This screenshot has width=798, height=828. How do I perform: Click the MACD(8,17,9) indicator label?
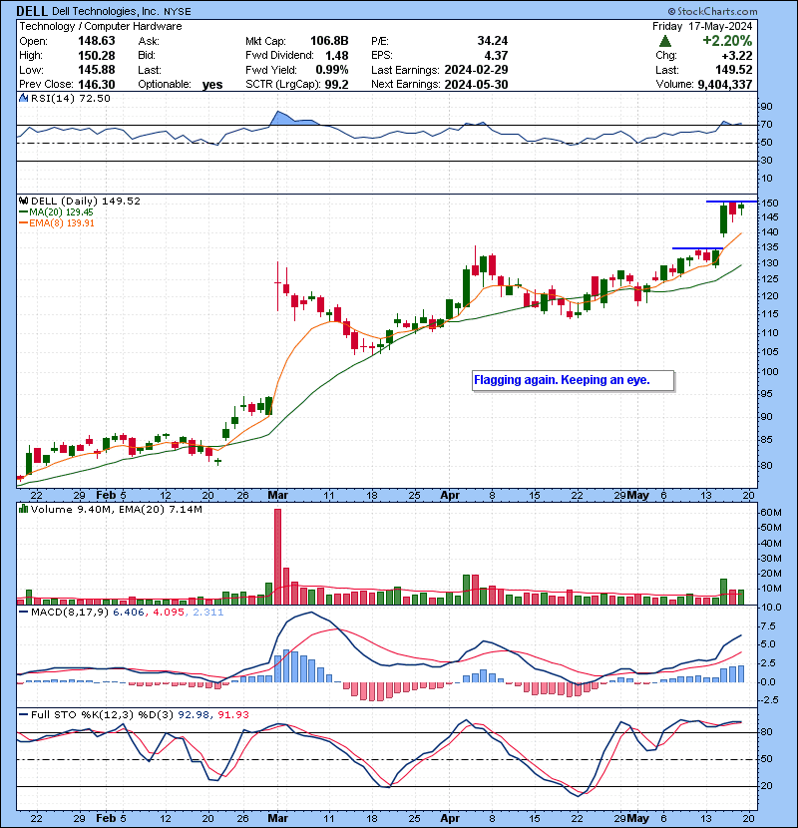pos(70,613)
